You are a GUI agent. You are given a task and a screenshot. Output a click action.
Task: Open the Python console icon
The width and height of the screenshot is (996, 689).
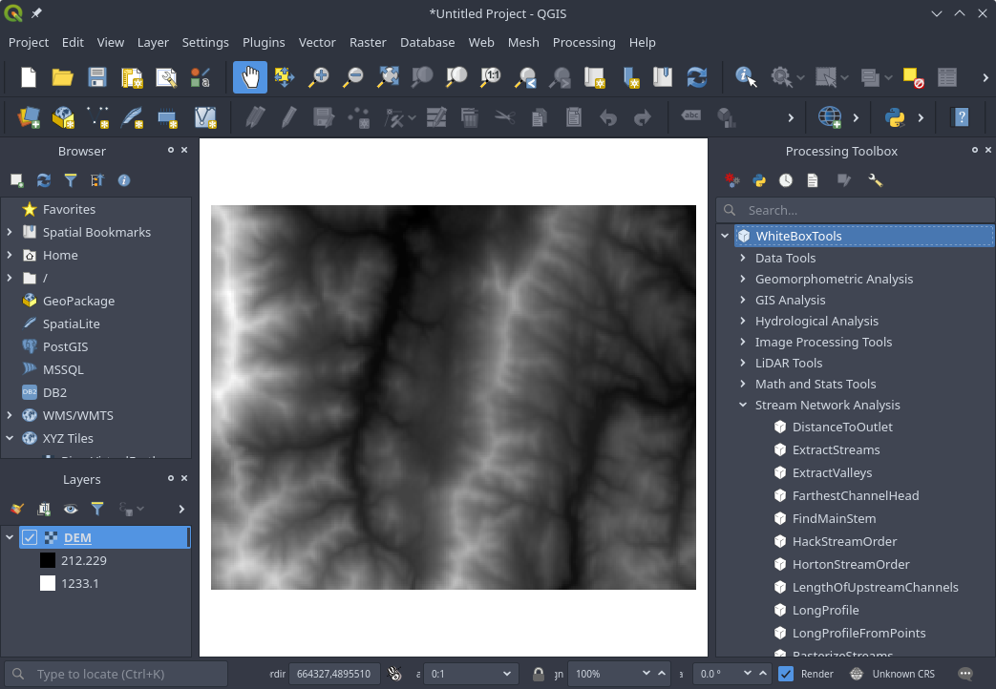click(x=895, y=117)
